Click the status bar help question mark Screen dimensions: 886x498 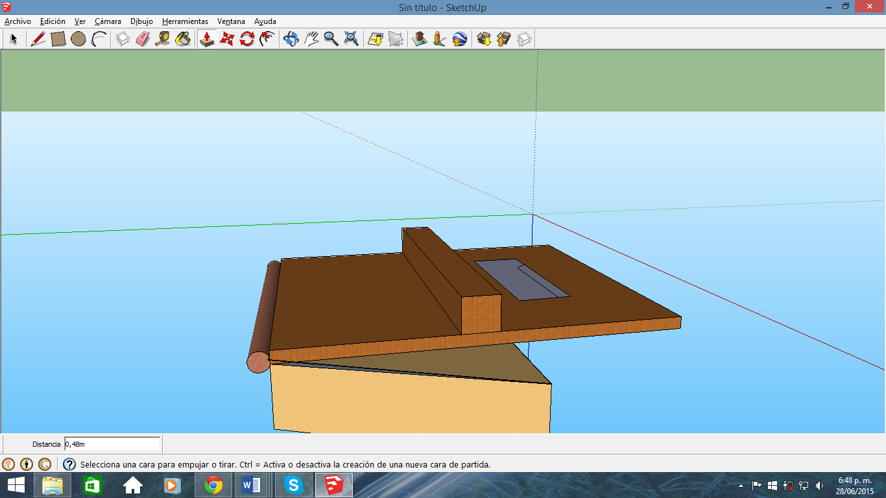pyautogui.click(x=69, y=464)
